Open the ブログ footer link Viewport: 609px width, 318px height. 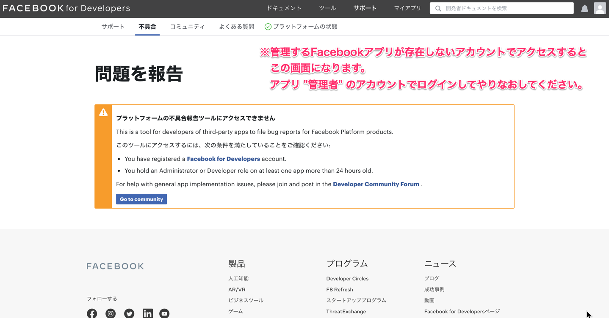point(432,278)
